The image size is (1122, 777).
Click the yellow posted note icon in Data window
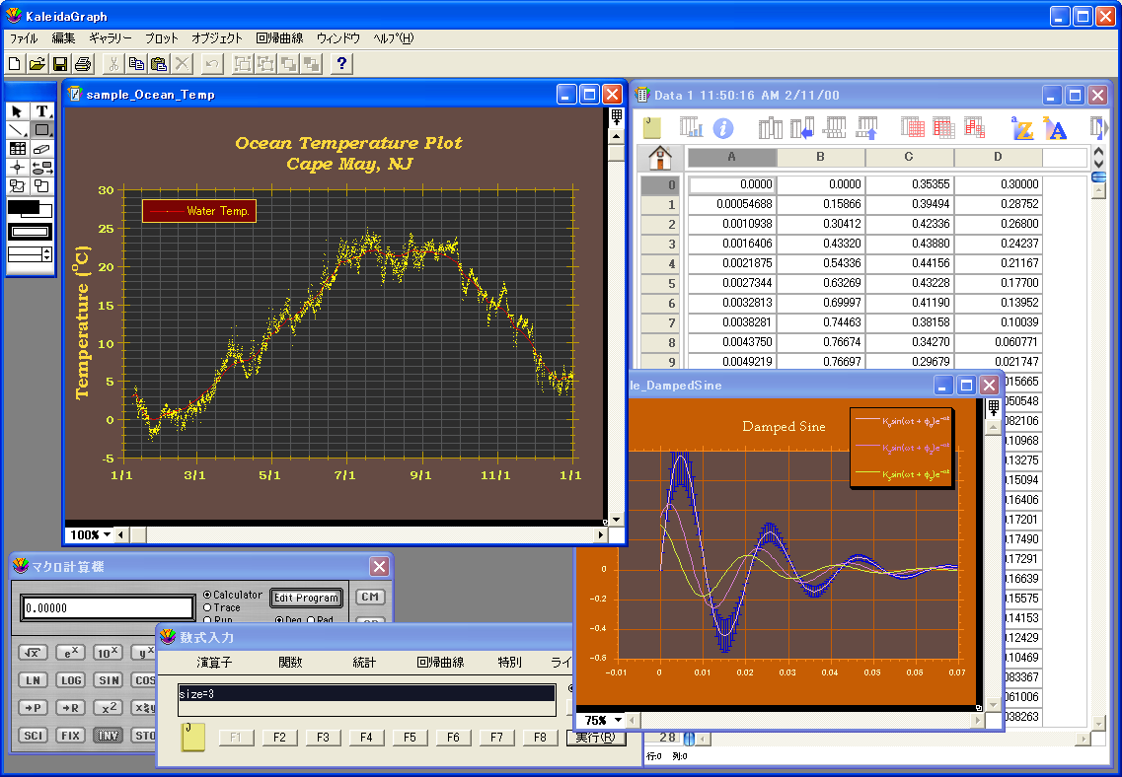coord(652,128)
